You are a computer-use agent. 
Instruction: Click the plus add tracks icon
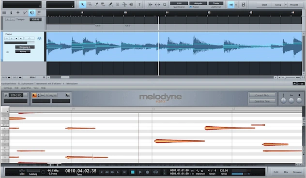pos(18,13)
